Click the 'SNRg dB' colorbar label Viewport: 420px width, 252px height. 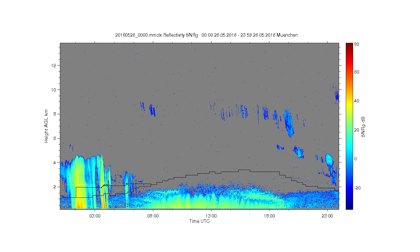click(363, 127)
